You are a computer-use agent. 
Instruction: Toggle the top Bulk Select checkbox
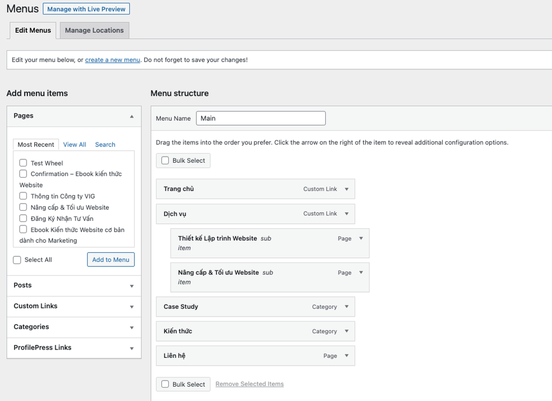click(165, 161)
